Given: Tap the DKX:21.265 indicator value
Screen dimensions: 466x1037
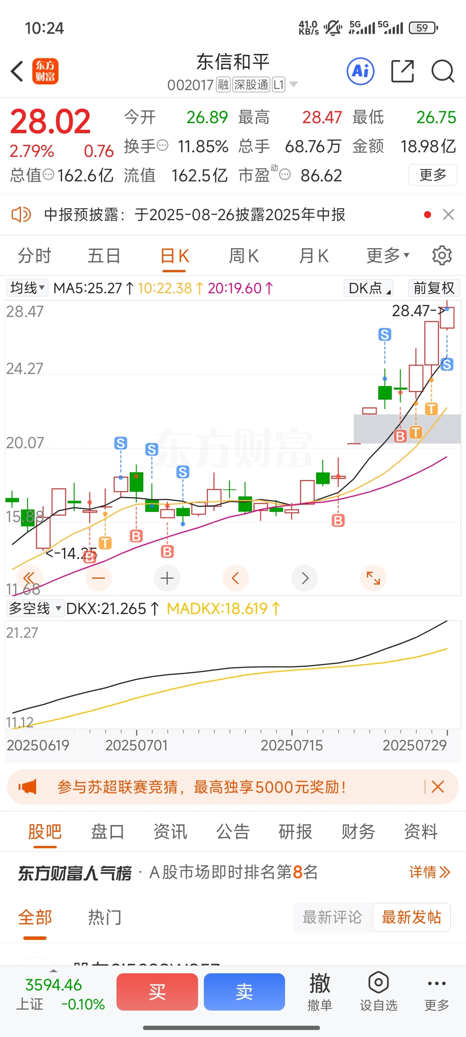Looking at the screenshot, I should click(112, 608).
